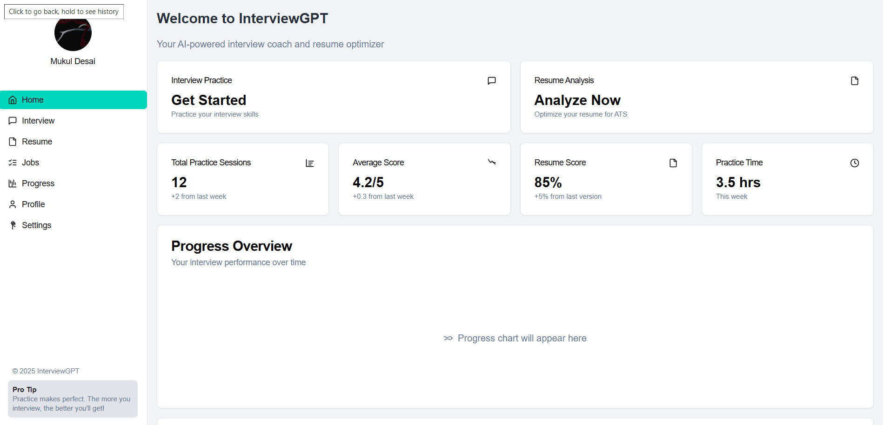Click the 'Interview Practice' card title
884x425 pixels.
pyautogui.click(x=201, y=80)
